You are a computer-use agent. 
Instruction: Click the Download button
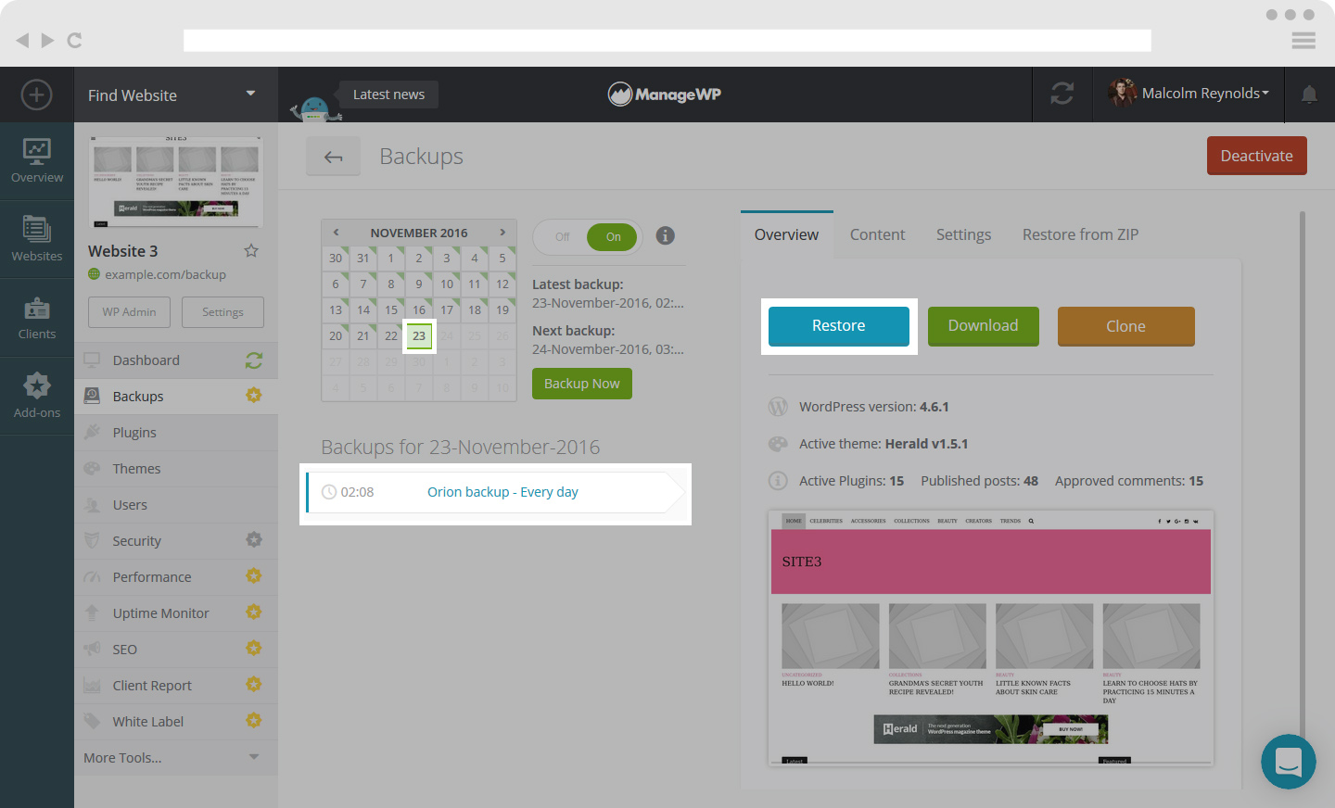coord(983,326)
